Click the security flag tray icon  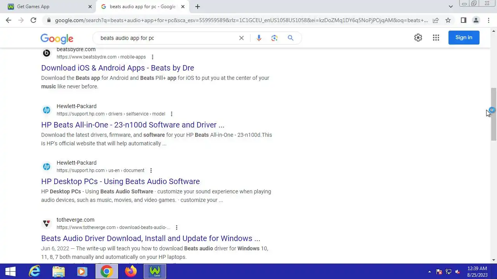[439, 272]
